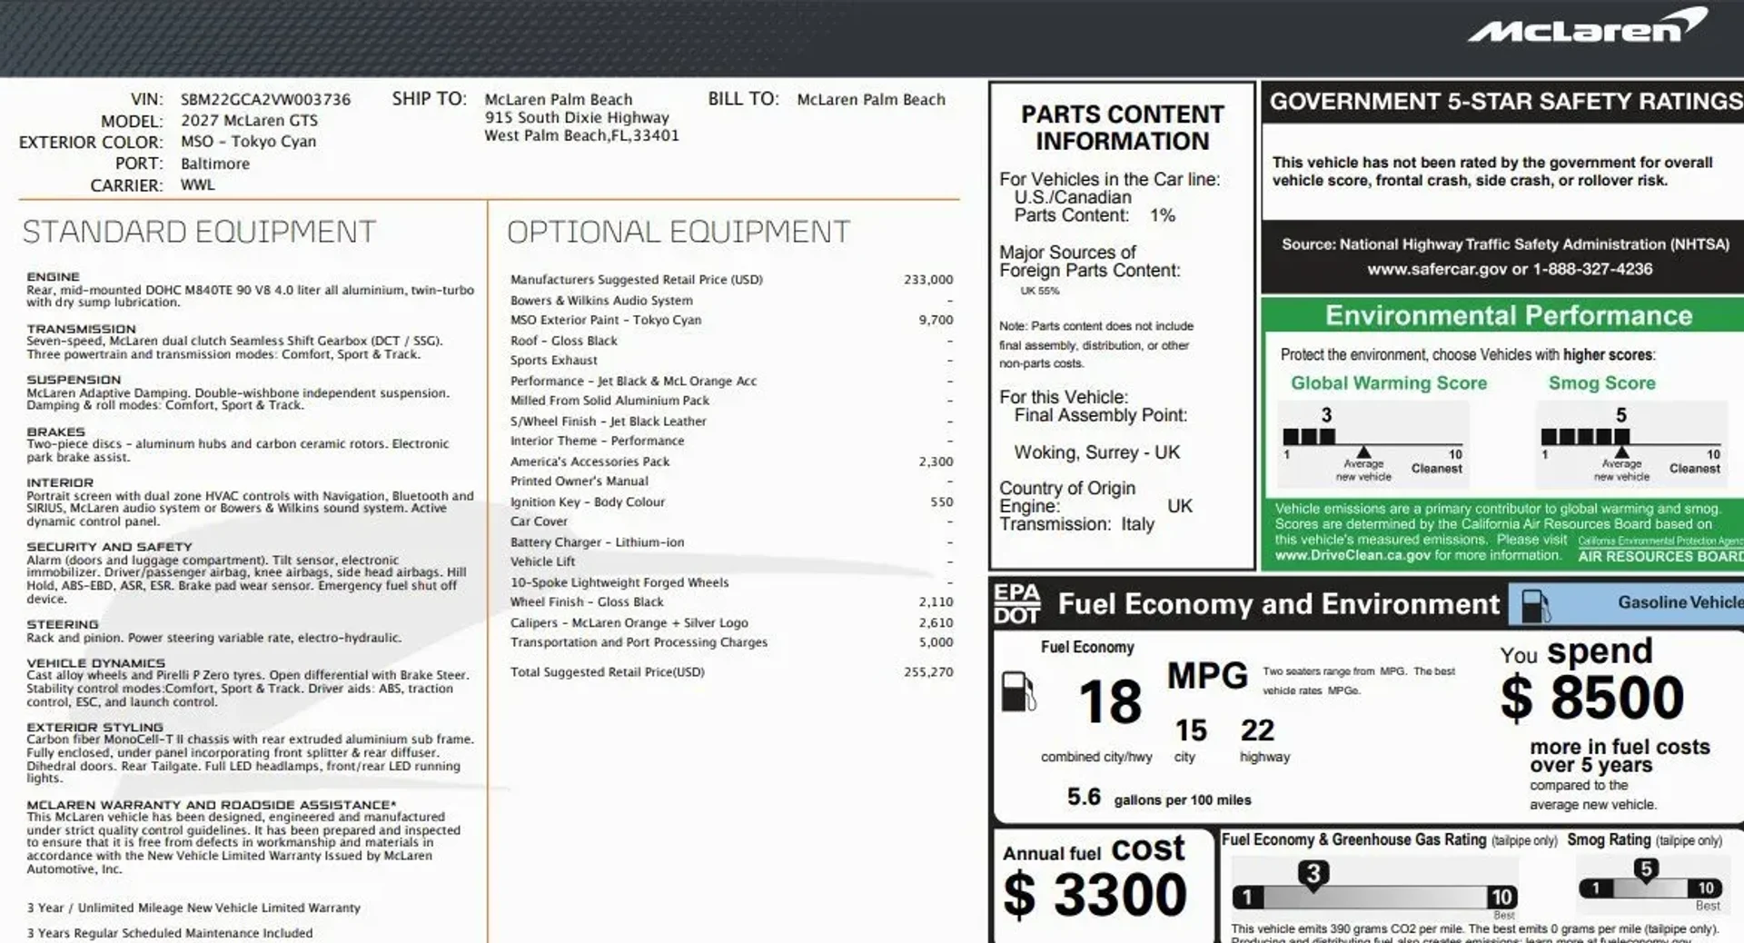1744x943 pixels.
Task: Click the McLaren logo in the header
Action: point(1587,25)
